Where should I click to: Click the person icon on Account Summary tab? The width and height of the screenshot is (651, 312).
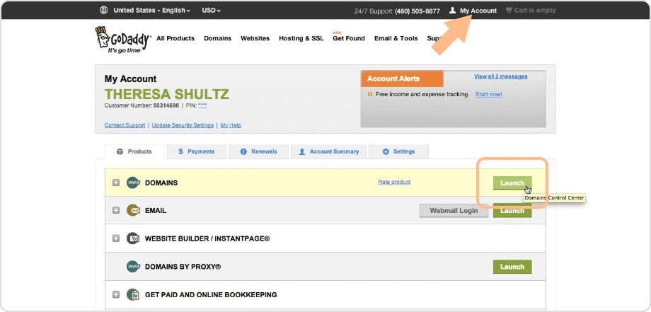[x=302, y=152]
